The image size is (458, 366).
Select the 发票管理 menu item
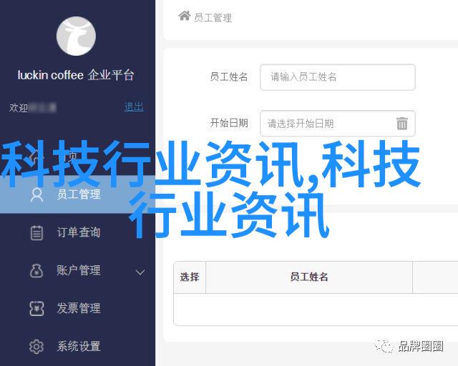pos(78,309)
